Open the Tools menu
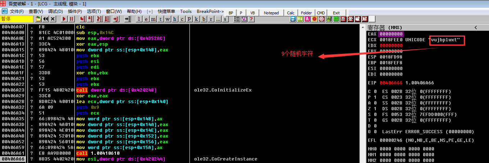Image resolution: width=489 pixels, height=163 pixels. [x=186, y=11]
